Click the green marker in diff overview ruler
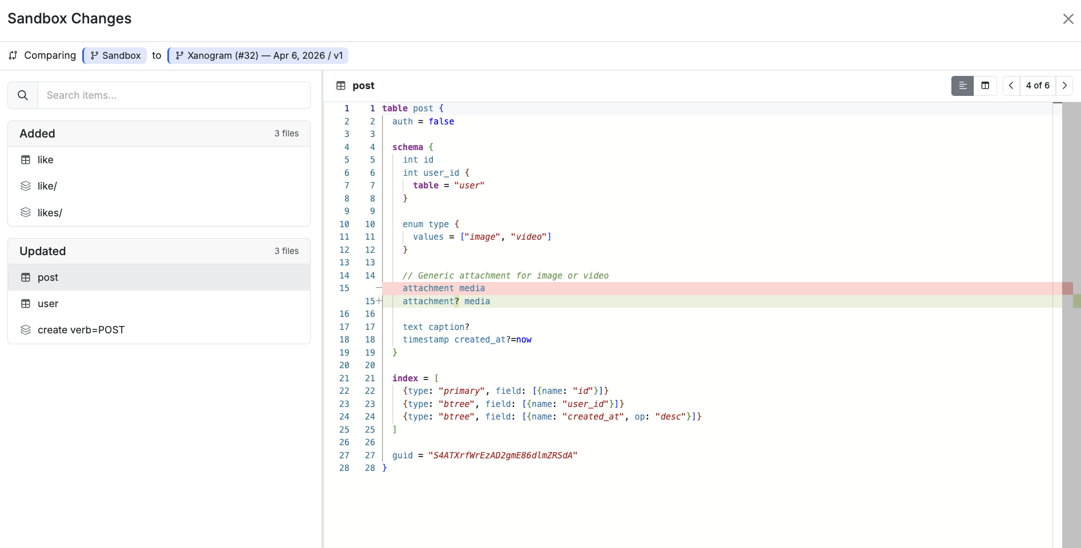 pyautogui.click(x=1077, y=301)
